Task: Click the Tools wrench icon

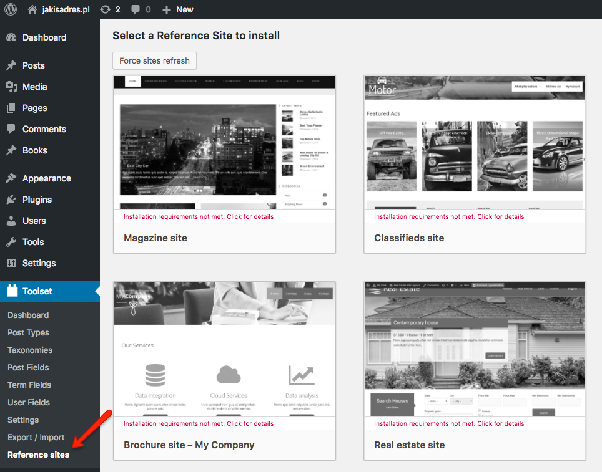Action: [11, 242]
